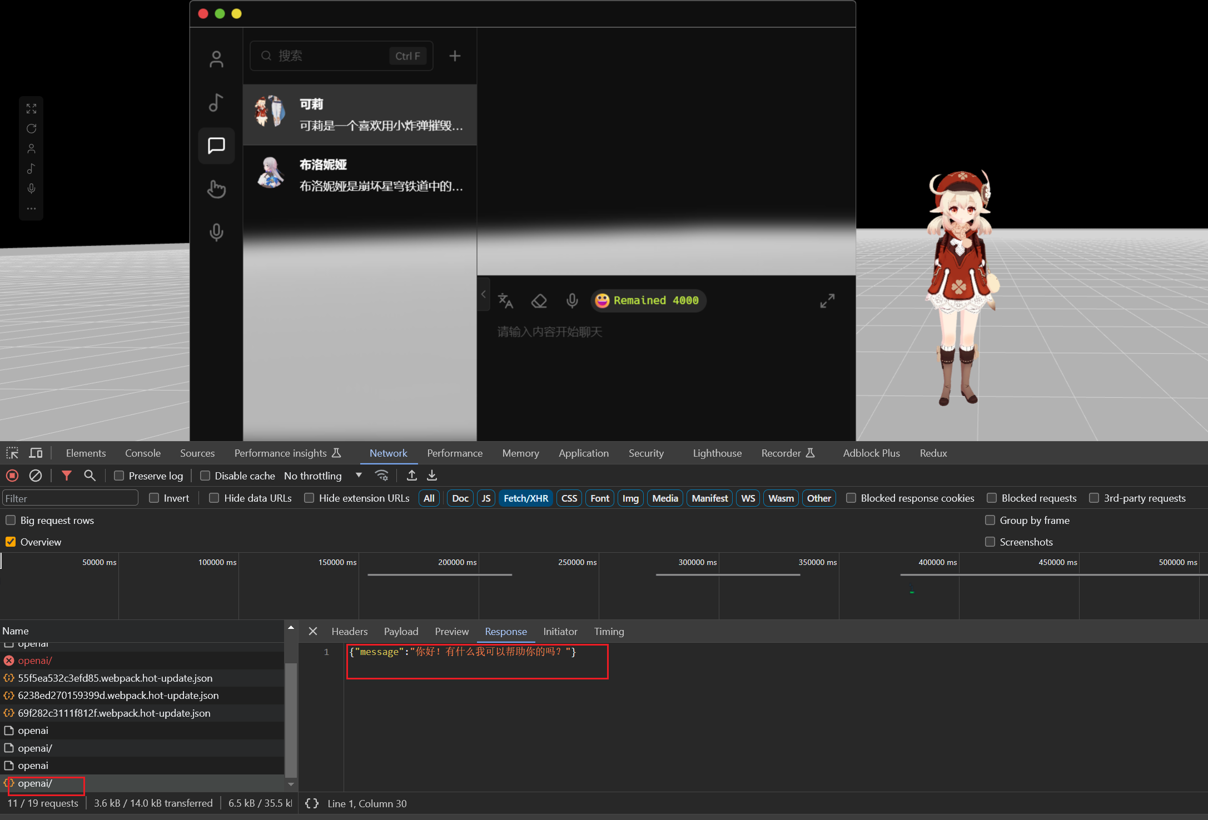This screenshot has height=820, width=1208.
Task: Click the refresh icon in floating toolbar
Action: click(x=31, y=129)
